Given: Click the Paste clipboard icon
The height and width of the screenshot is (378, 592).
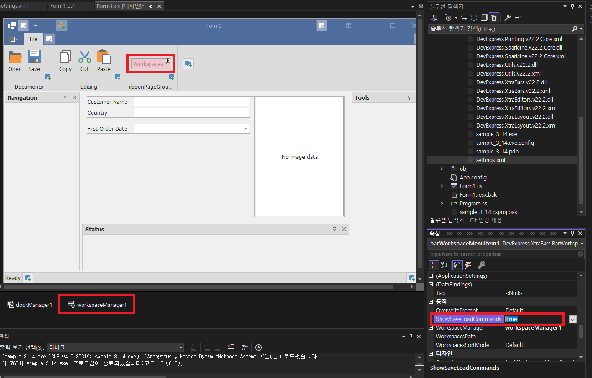Looking at the screenshot, I should 104,56.
